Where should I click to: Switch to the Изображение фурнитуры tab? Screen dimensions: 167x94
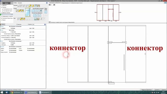(76, 3)
